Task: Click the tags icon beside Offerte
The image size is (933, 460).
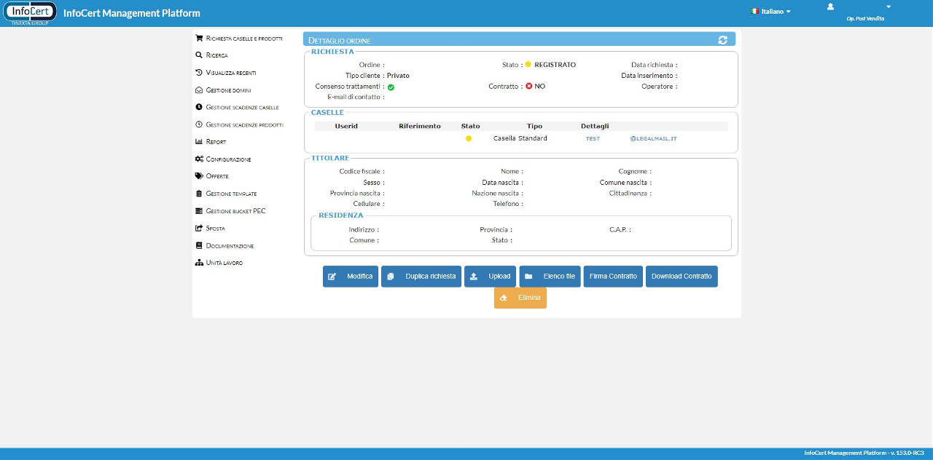Action: click(x=199, y=176)
